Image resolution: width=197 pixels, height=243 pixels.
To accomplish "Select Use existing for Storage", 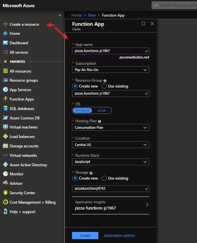I will (x=104, y=178).
